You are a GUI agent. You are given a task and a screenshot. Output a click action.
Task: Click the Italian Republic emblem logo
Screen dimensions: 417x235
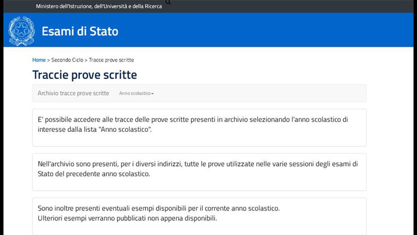tap(22, 31)
